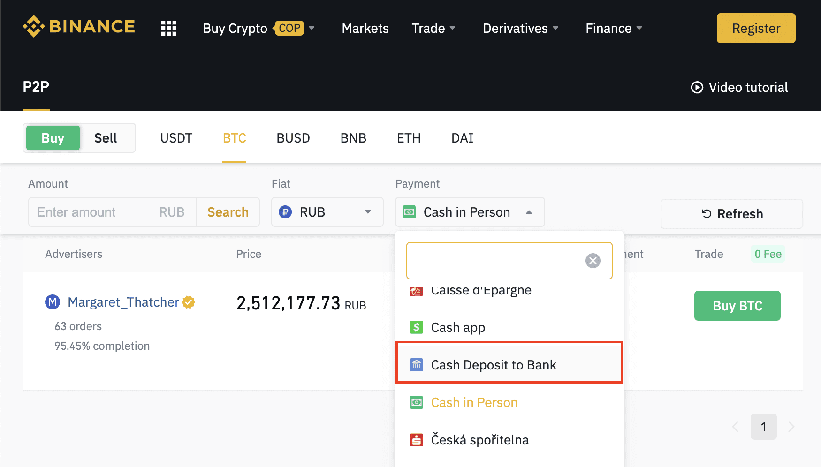Choose Cash app payment option

click(509, 327)
